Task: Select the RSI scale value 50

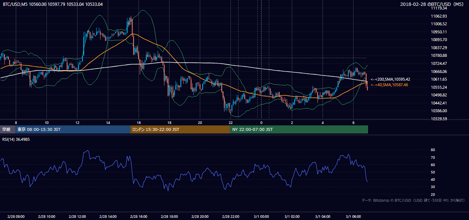Action: [x=433, y=172]
